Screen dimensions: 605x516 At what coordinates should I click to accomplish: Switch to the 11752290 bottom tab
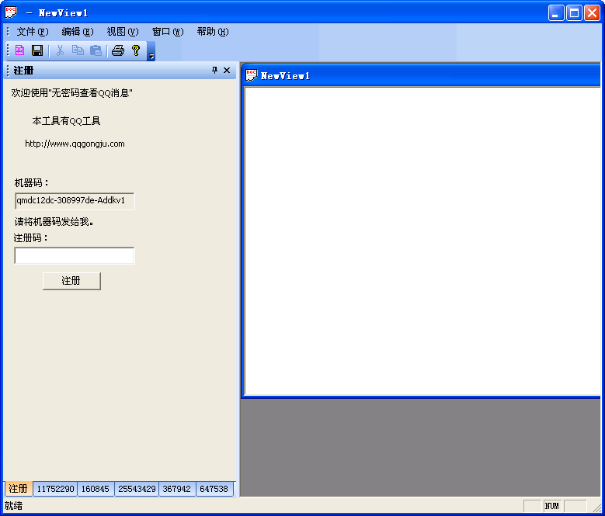(55, 489)
